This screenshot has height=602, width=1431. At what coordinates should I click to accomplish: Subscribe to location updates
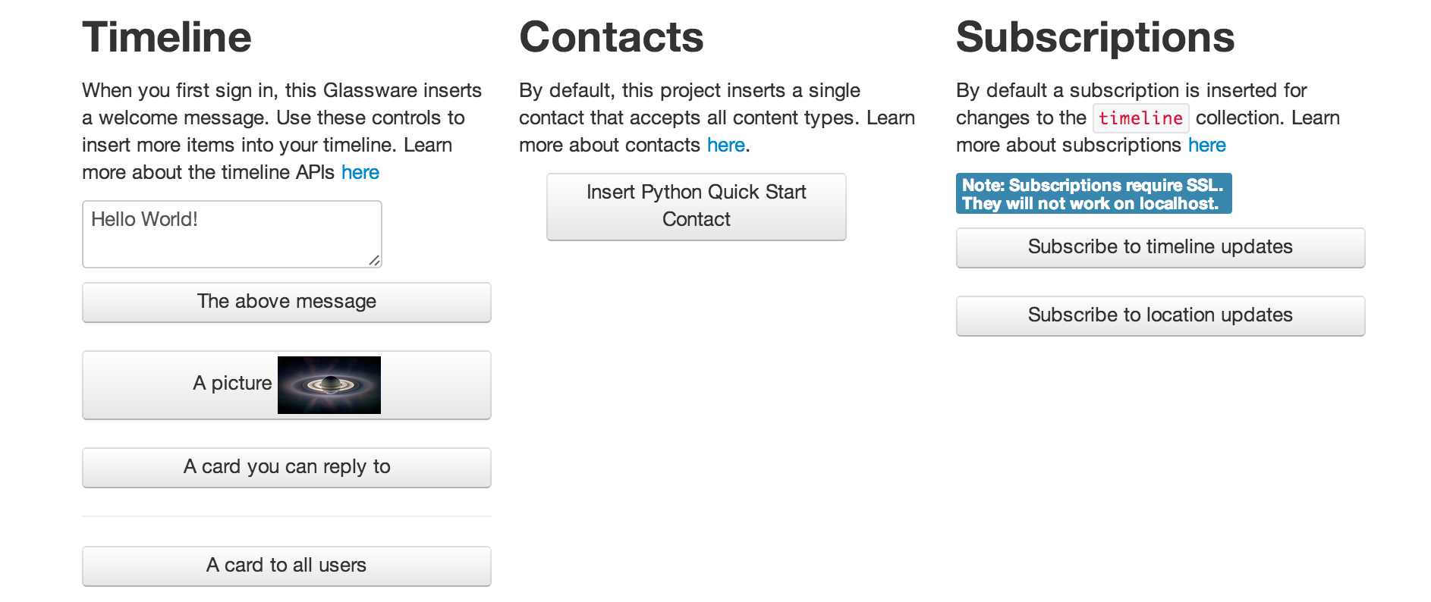point(1161,316)
